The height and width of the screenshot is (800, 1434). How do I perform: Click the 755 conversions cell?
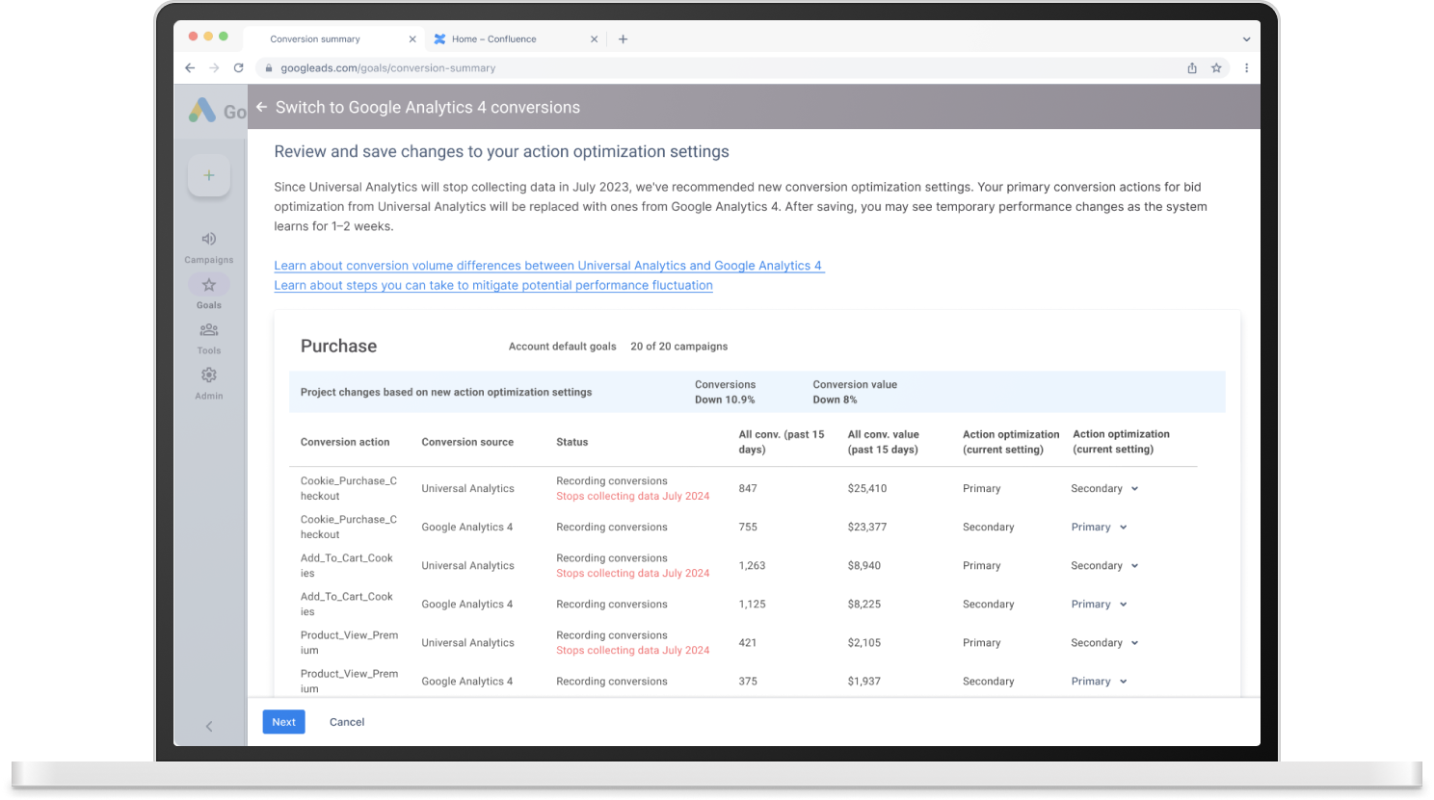point(748,528)
